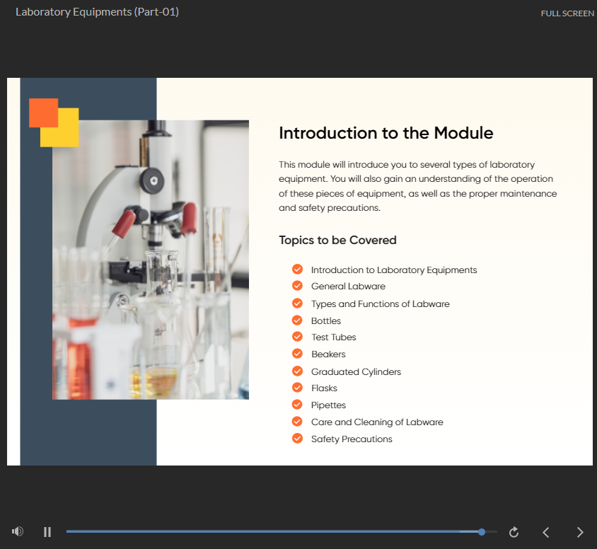The image size is (597, 549).
Task: Click checkmark beside Safety Precautions
Action: tap(297, 439)
